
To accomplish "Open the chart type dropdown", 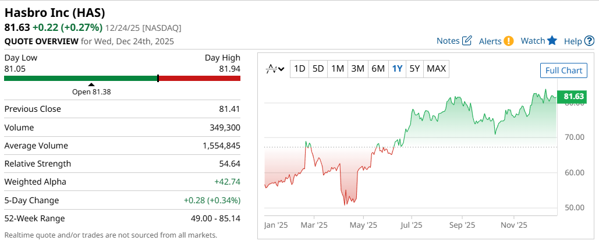I will 275,69.
